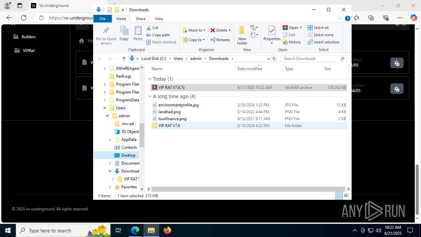Sort by Date modified column header
The width and height of the screenshot is (421, 237).
click(259, 69)
